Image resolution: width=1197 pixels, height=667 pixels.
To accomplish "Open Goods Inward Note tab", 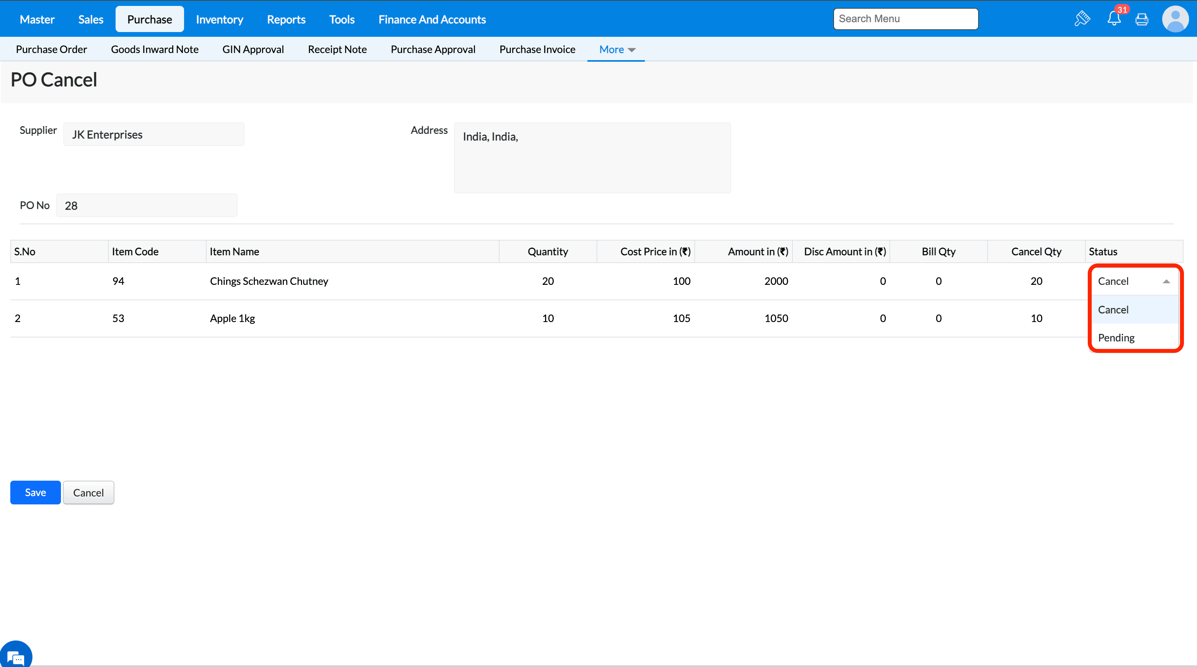I will click(x=154, y=49).
